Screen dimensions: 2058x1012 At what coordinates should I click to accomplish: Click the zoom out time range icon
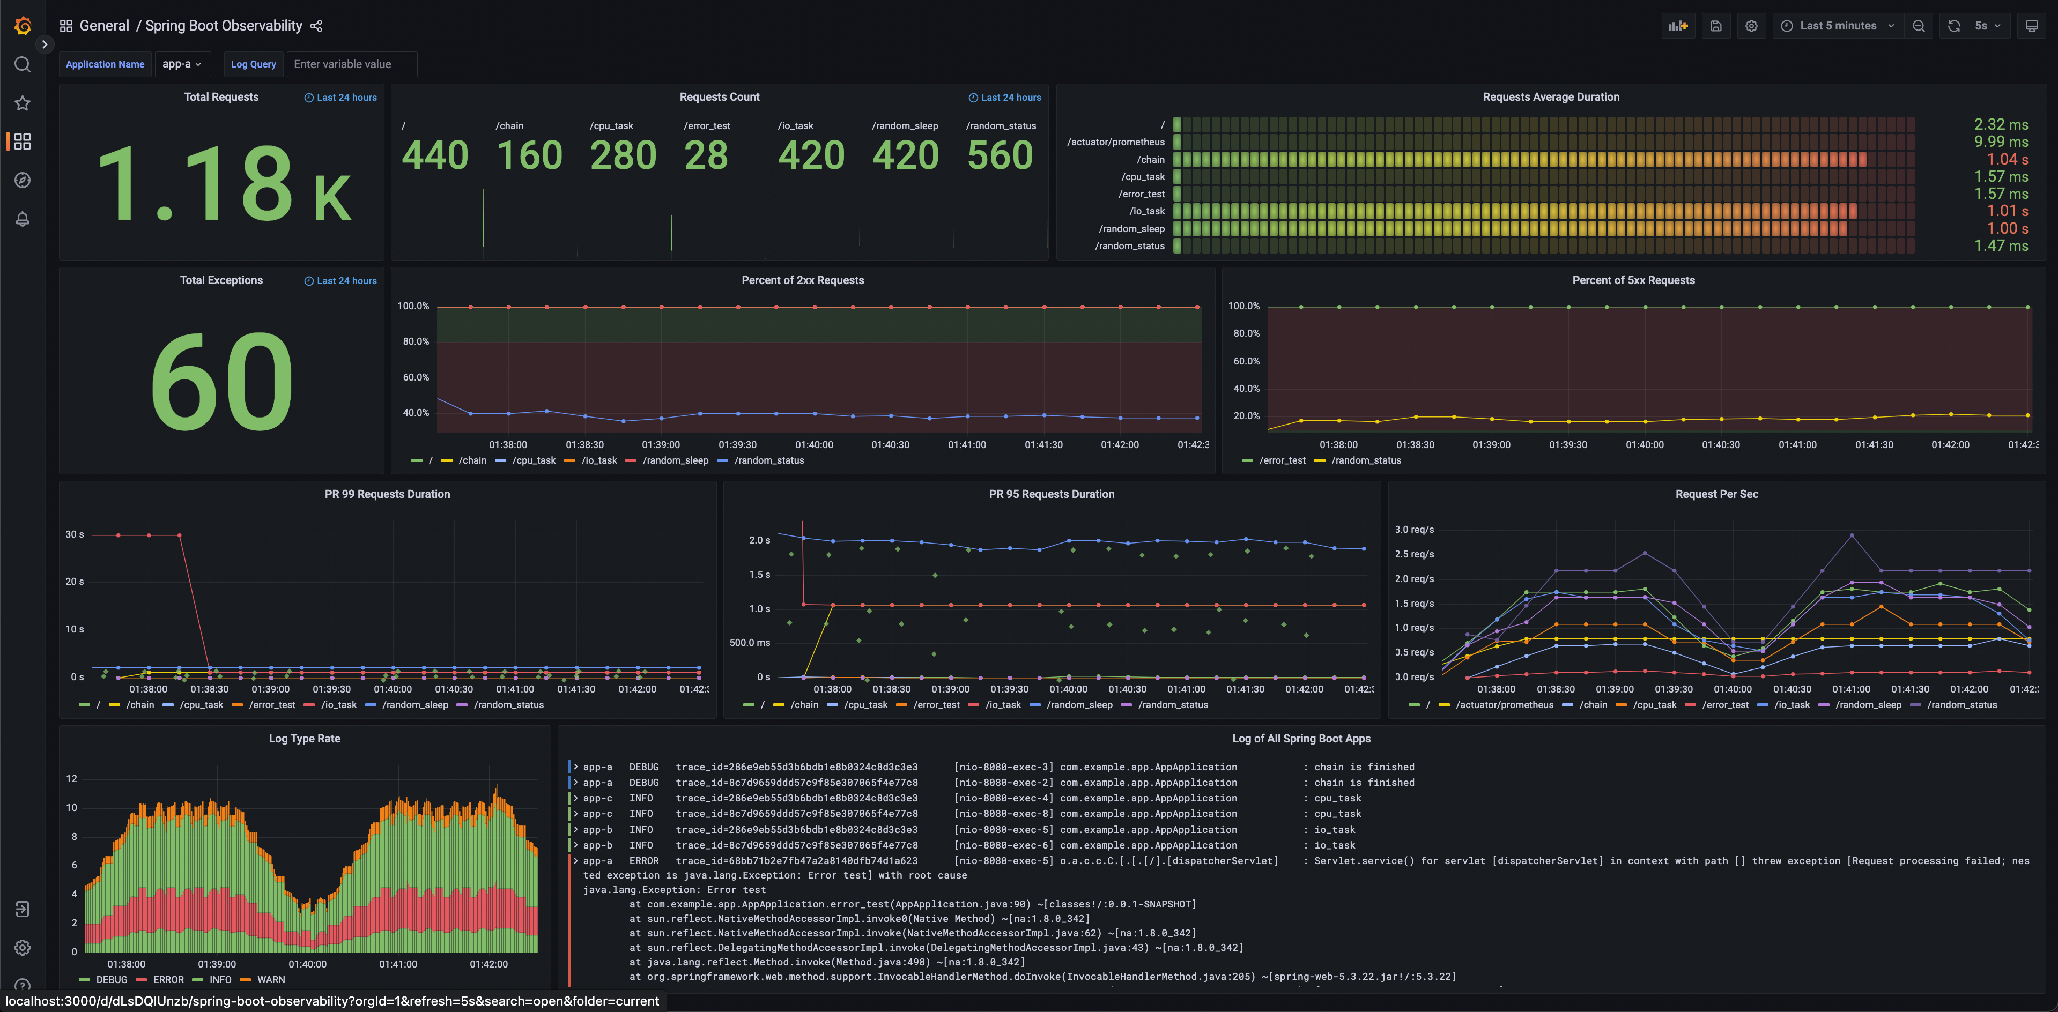[x=1918, y=26]
